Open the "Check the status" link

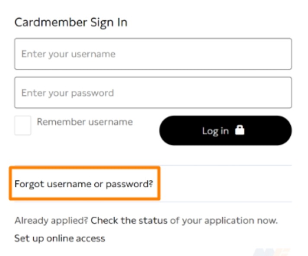(x=129, y=220)
